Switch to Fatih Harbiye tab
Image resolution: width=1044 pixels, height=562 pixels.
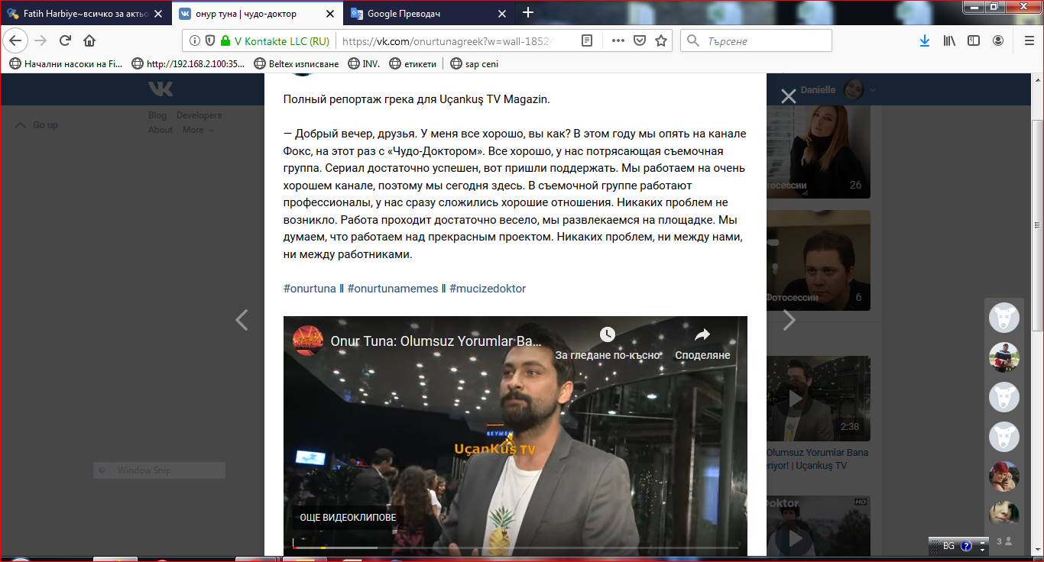[84, 13]
